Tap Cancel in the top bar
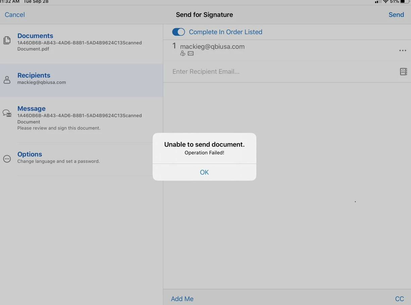 [x=15, y=15]
